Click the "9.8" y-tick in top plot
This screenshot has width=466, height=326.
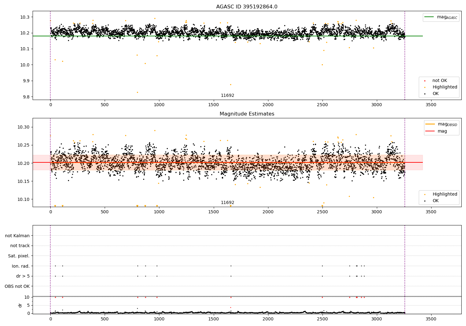[x=26, y=97]
